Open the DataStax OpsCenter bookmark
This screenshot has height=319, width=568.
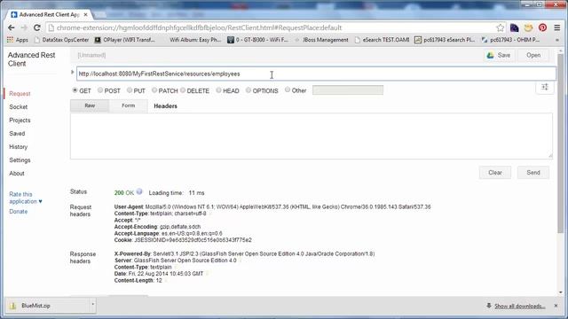pyautogui.click(x=61, y=40)
